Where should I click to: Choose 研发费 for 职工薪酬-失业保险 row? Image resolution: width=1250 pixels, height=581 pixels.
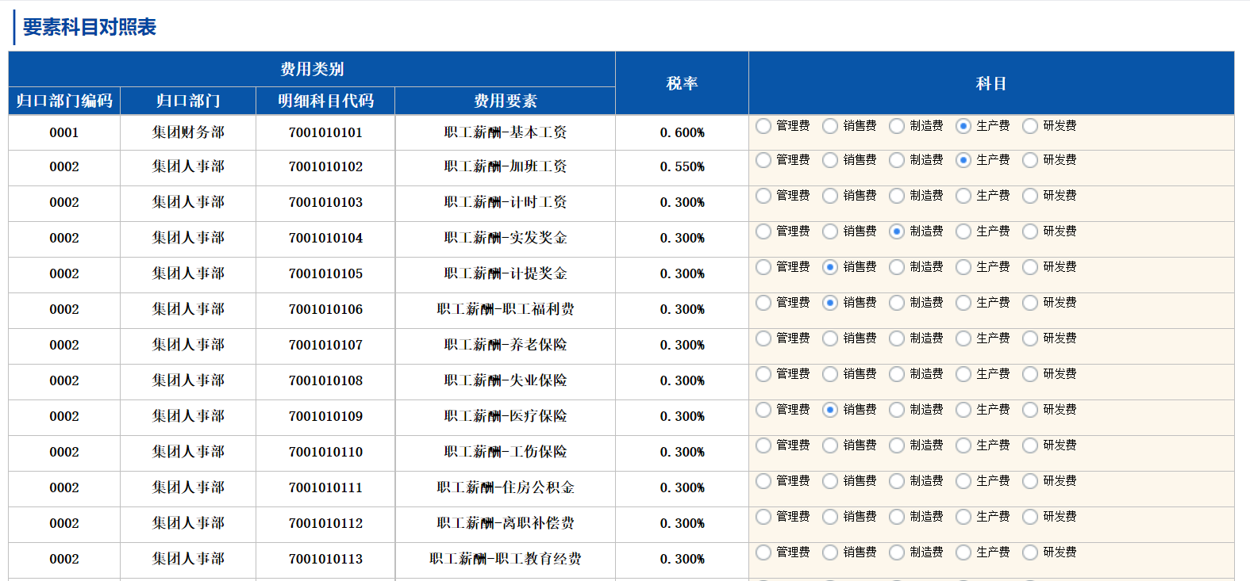pyautogui.click(x=1030, y=374)
